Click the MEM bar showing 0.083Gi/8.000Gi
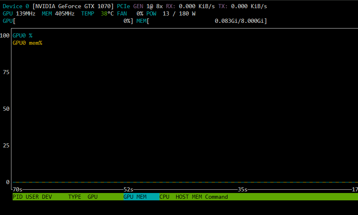This screenshot has width=358, height=215. point(201,21)
